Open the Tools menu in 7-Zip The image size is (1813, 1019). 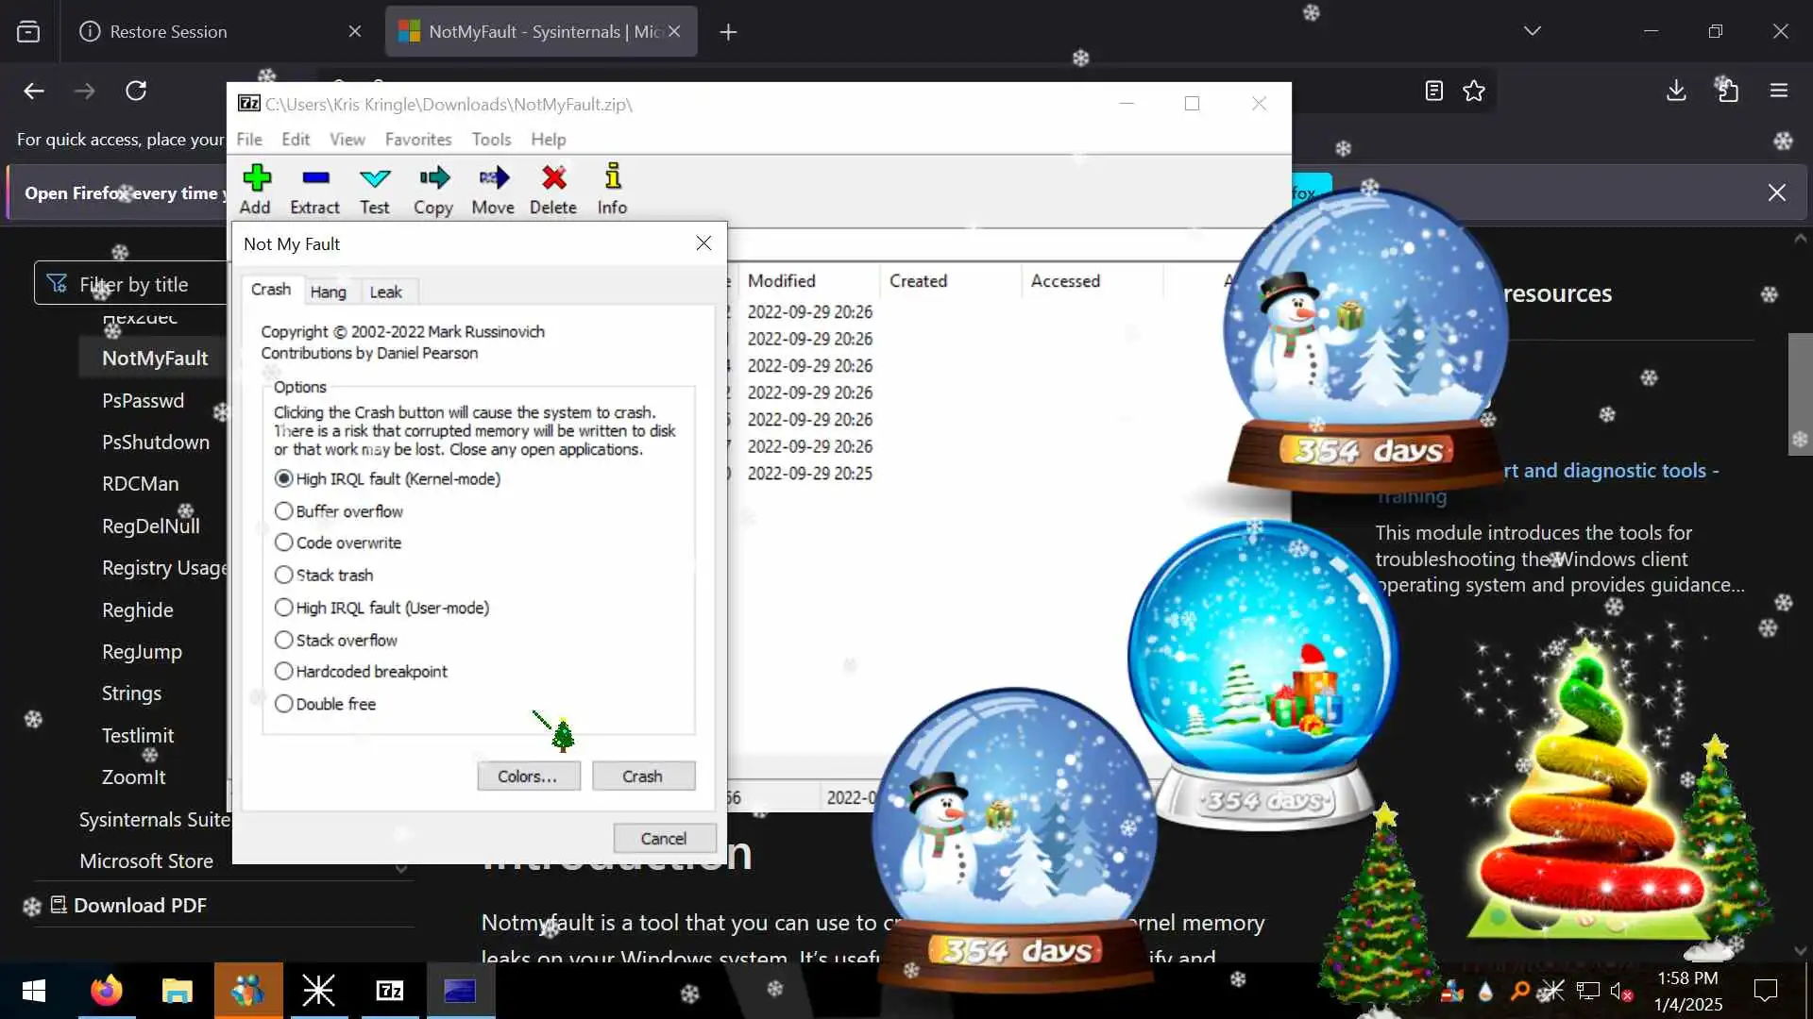491,139
